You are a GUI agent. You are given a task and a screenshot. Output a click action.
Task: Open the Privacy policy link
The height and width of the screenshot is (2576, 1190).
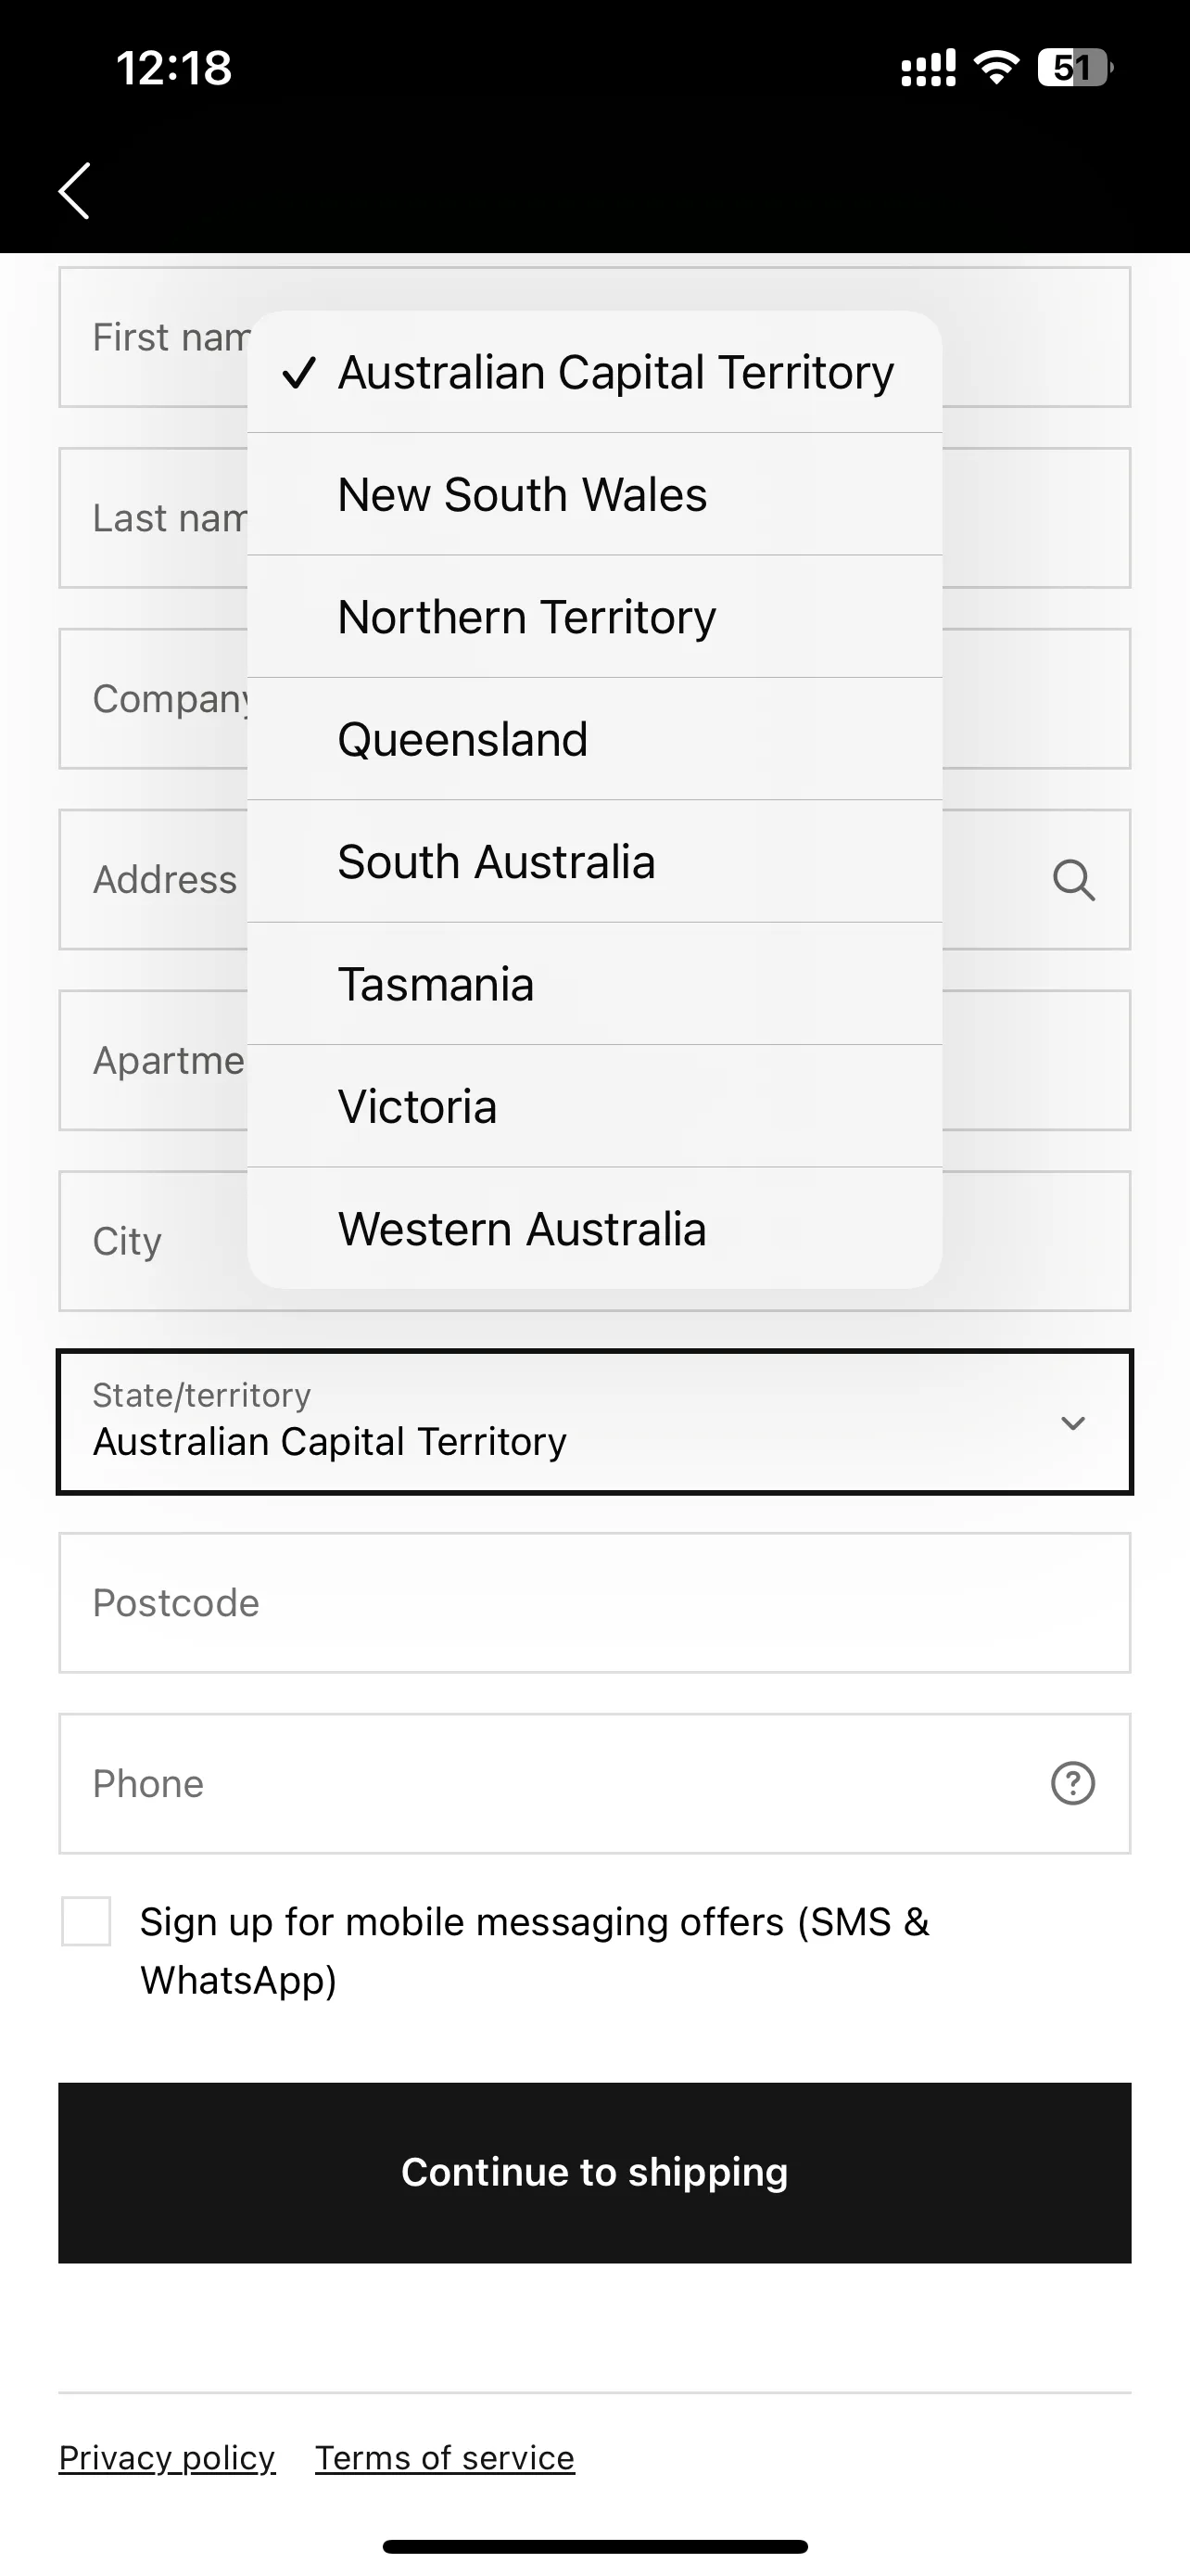pyautogui.click(x=167, y=2458)
